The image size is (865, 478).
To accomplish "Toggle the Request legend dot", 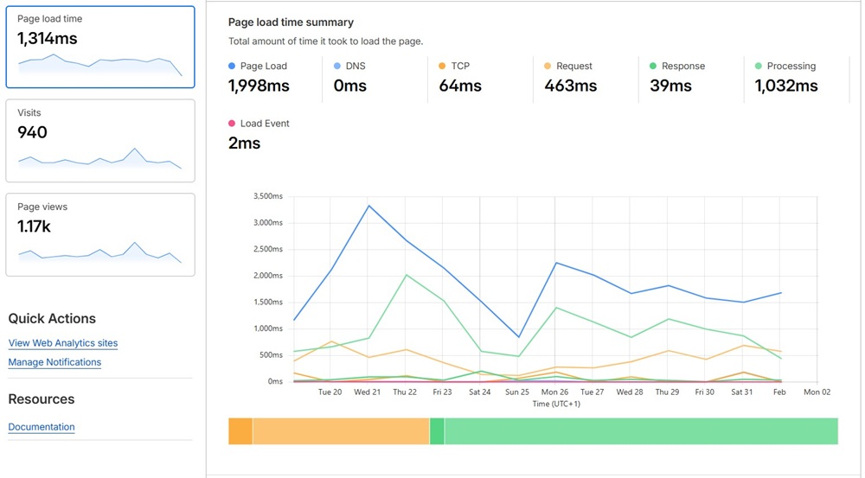I will (548, 66).
